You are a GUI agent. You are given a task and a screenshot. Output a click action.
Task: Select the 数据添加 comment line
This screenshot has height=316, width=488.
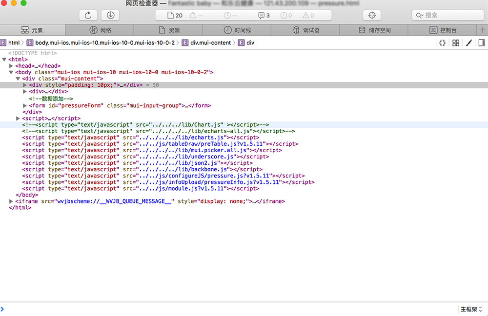click(51, 99)
